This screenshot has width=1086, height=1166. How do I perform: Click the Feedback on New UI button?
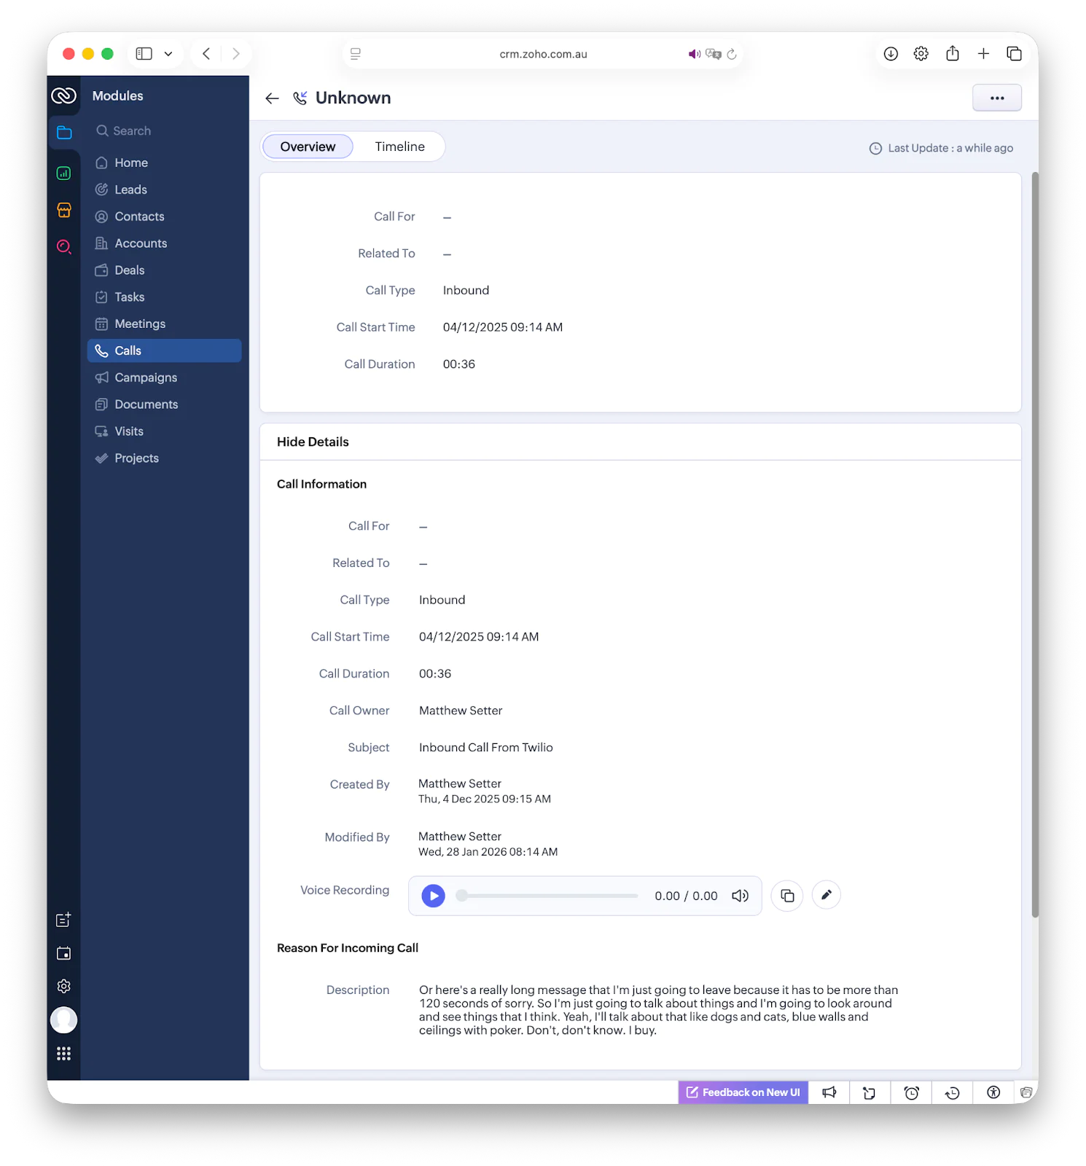pyautogui.click(x=743, y=1092)
